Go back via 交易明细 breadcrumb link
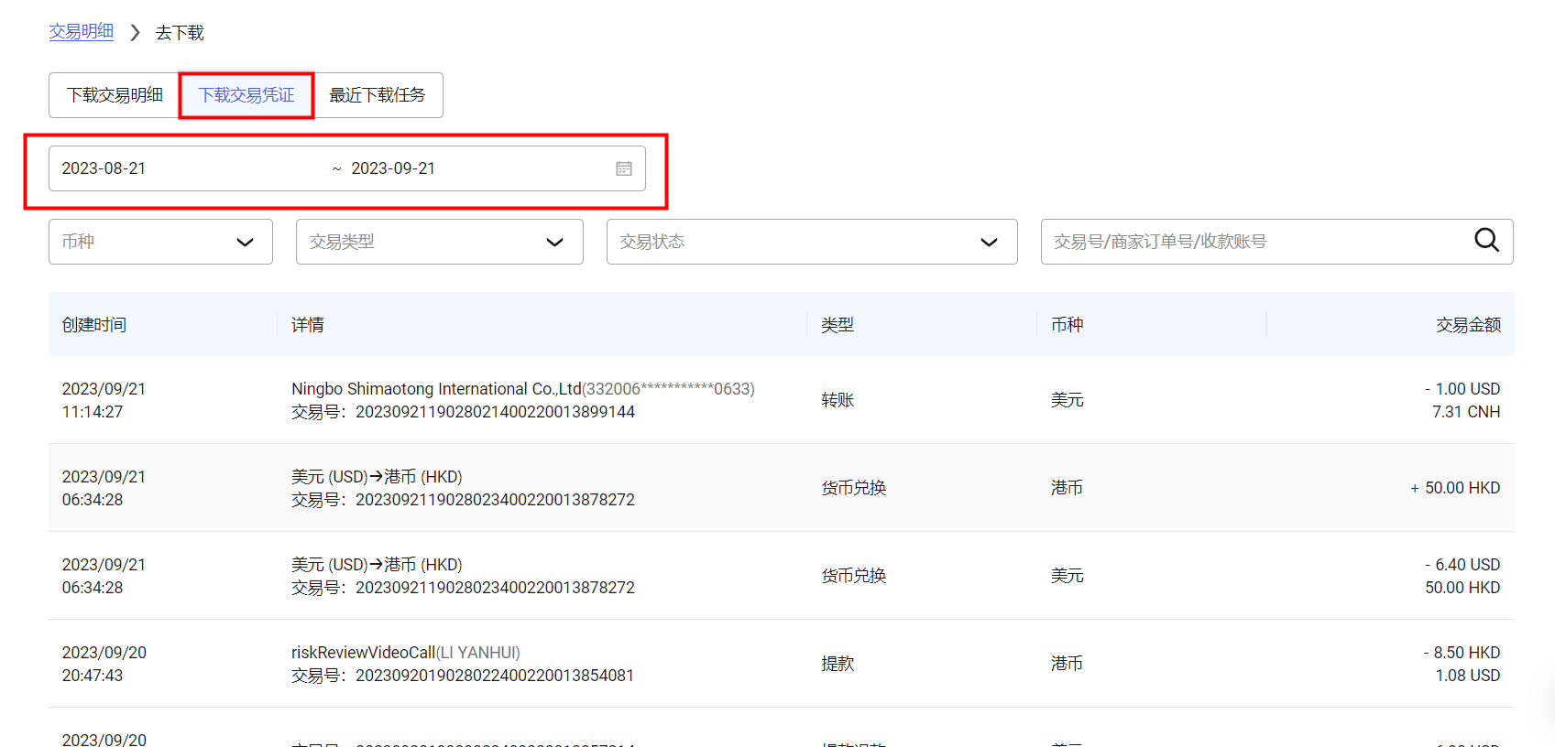 82,32
